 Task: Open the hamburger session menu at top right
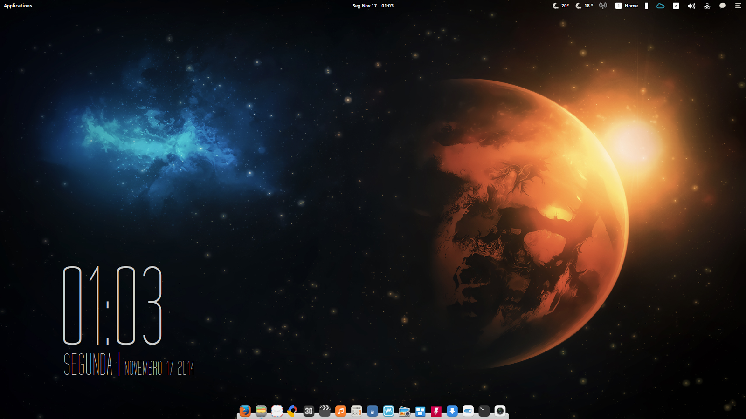(x=738, y=6)
